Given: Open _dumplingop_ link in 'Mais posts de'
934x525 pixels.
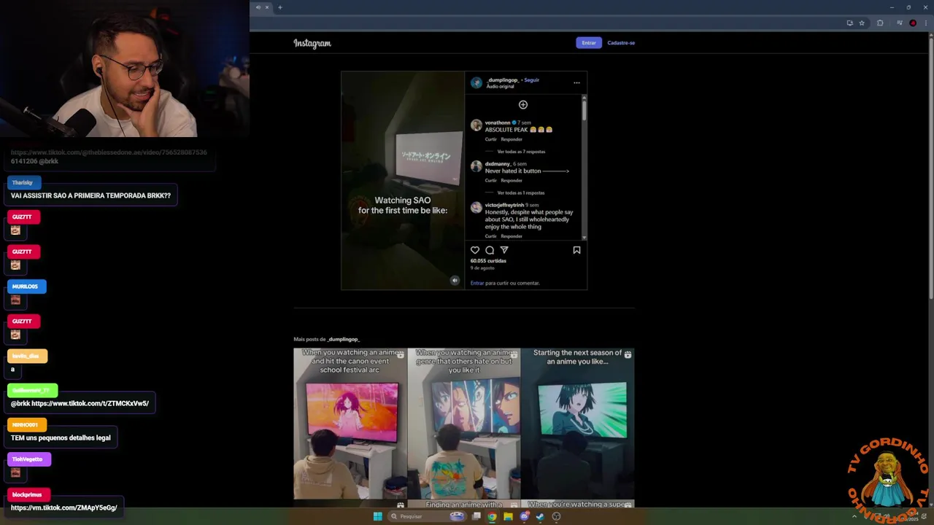Looking at the screenshot, I should 344,339.
